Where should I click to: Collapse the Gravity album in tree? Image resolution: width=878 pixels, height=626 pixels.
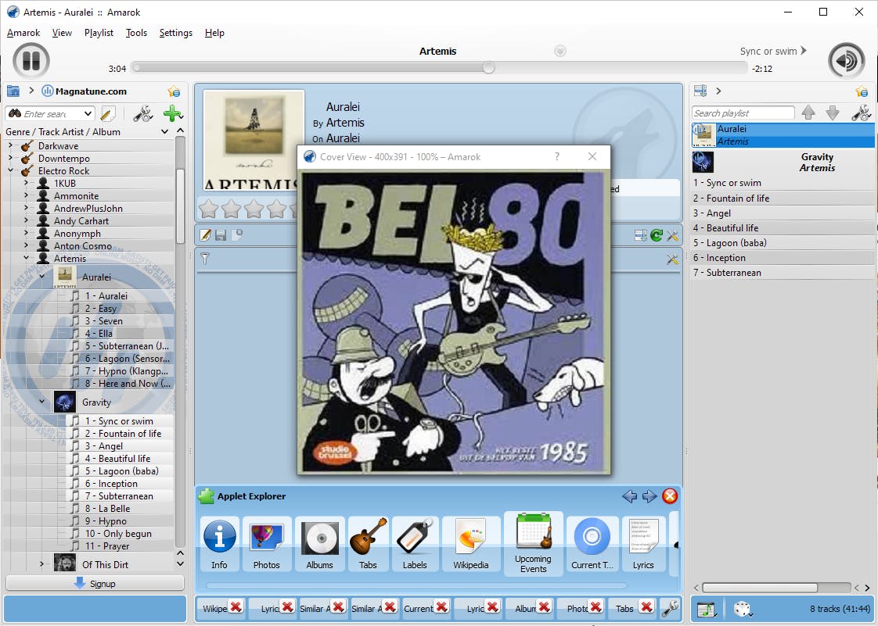click(42, 402)
